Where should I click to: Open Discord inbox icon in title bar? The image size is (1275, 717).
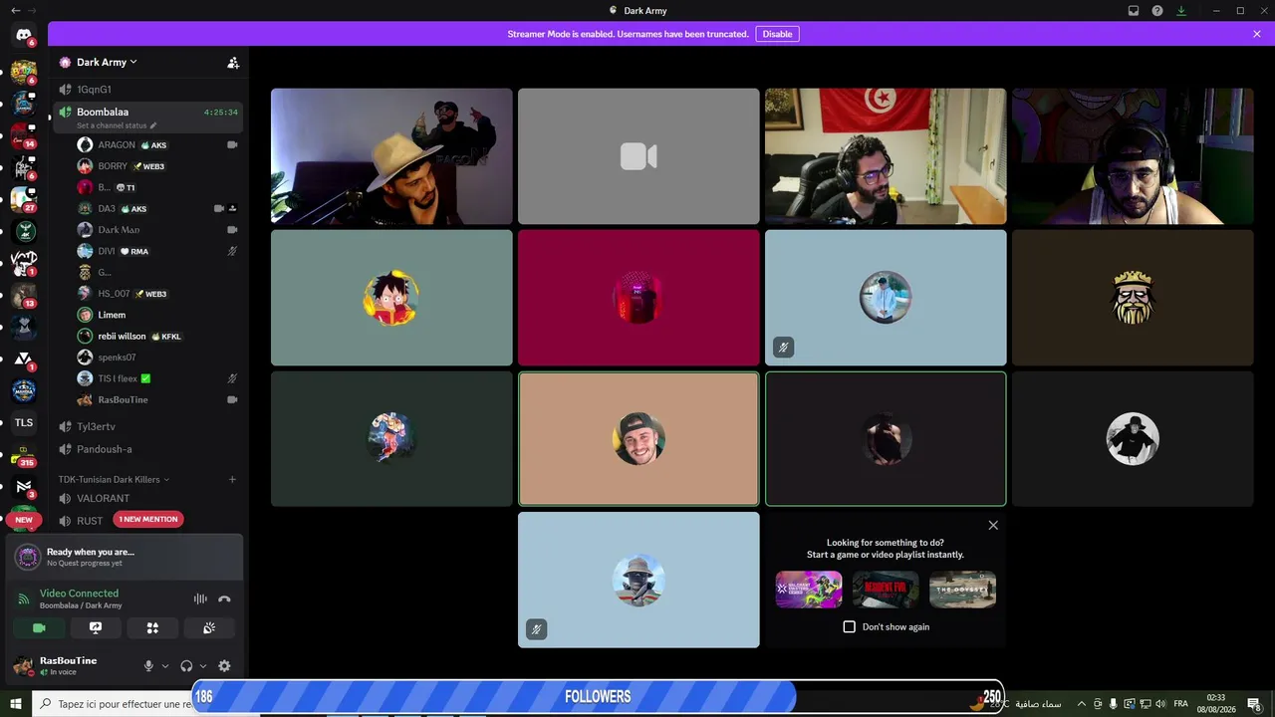(1134, 11)
